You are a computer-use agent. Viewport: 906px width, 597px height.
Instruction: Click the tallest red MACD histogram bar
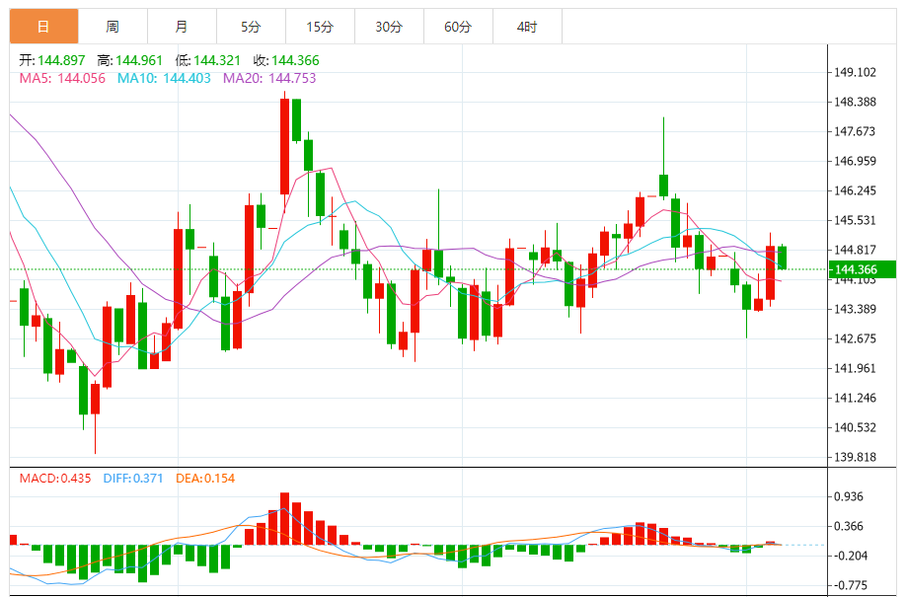point(284,518)
